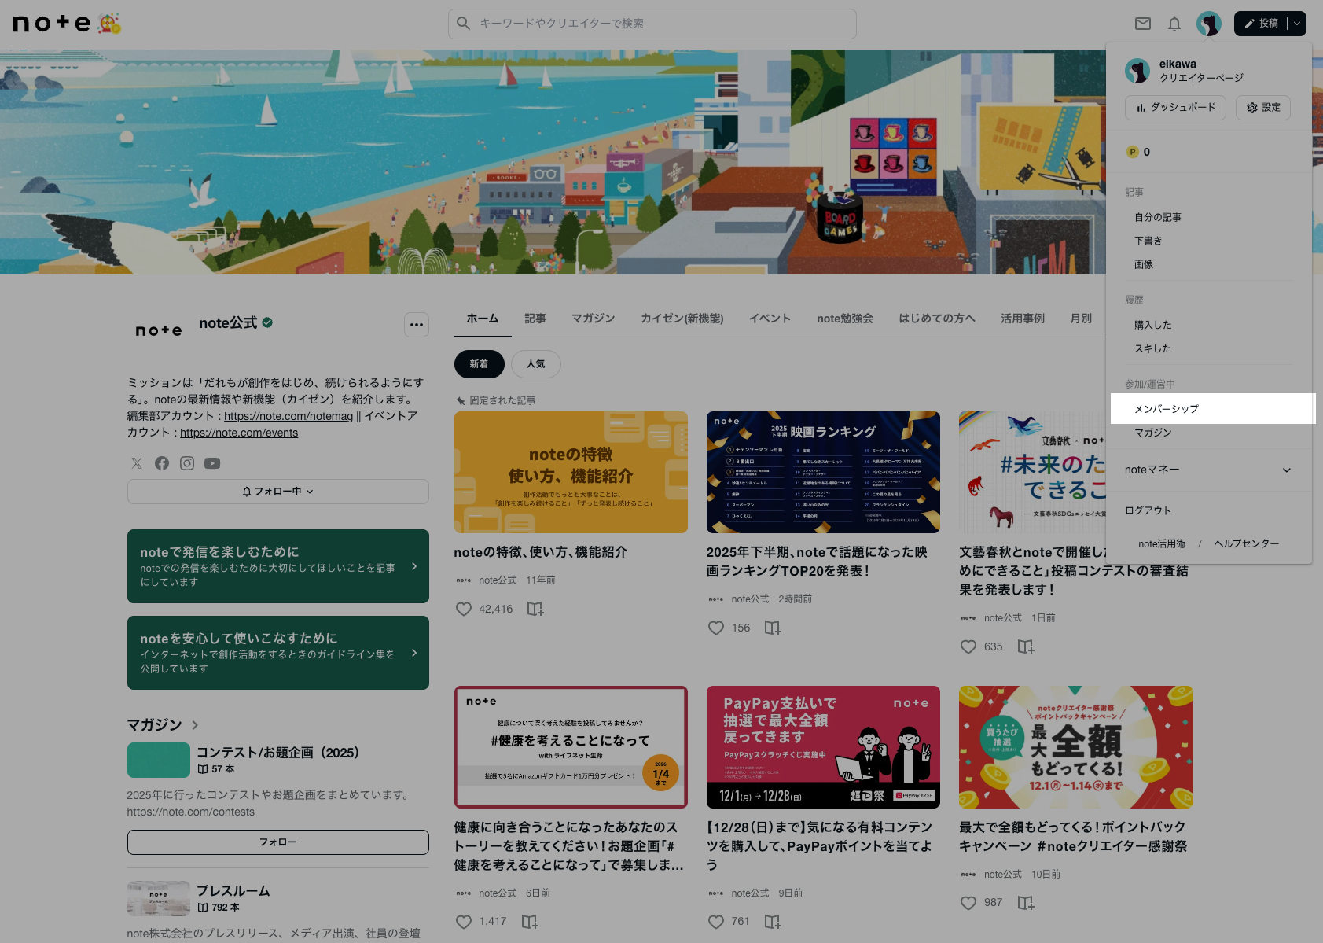Open the note.com/notemag link
Screen dimensions: 1323x943
click(x=288, y=416)
